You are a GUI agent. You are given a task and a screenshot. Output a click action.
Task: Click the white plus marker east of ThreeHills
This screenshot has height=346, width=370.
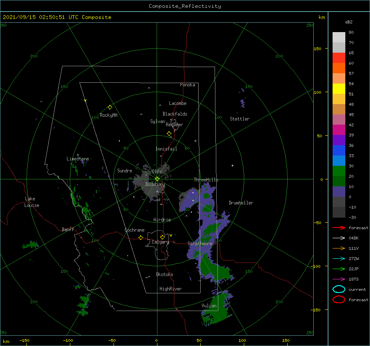(232, 165)
